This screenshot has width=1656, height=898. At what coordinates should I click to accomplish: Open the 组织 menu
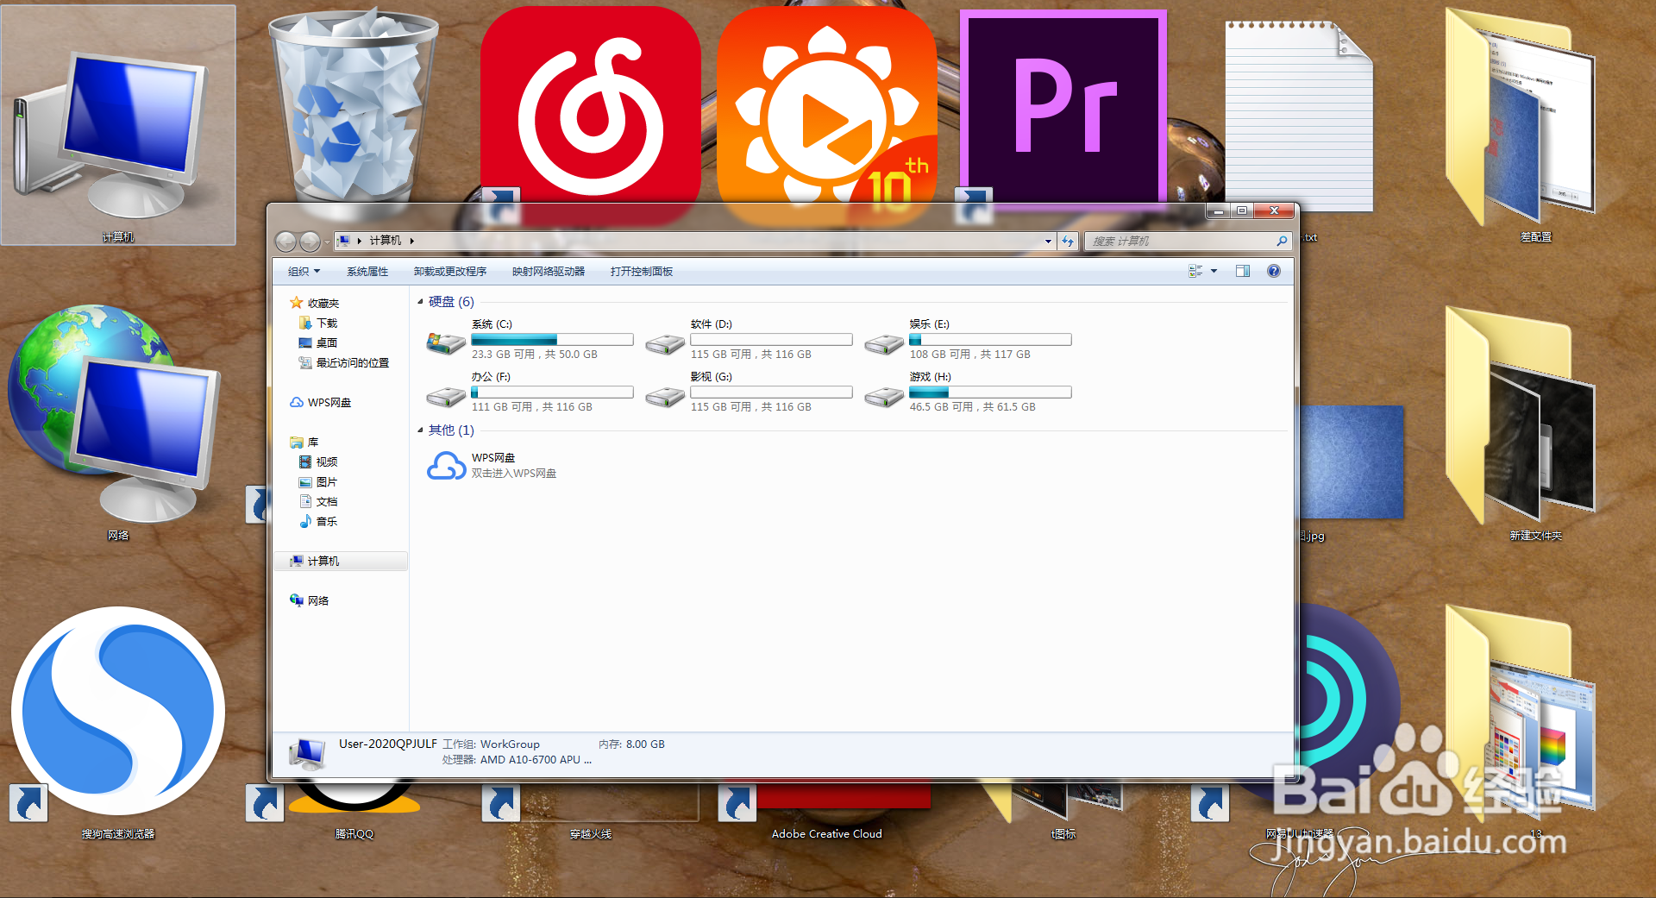tap(304, 271)
